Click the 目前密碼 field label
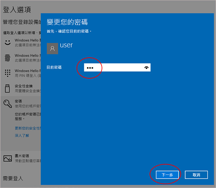Screen dimensions: 216x188 pos(54,68)
